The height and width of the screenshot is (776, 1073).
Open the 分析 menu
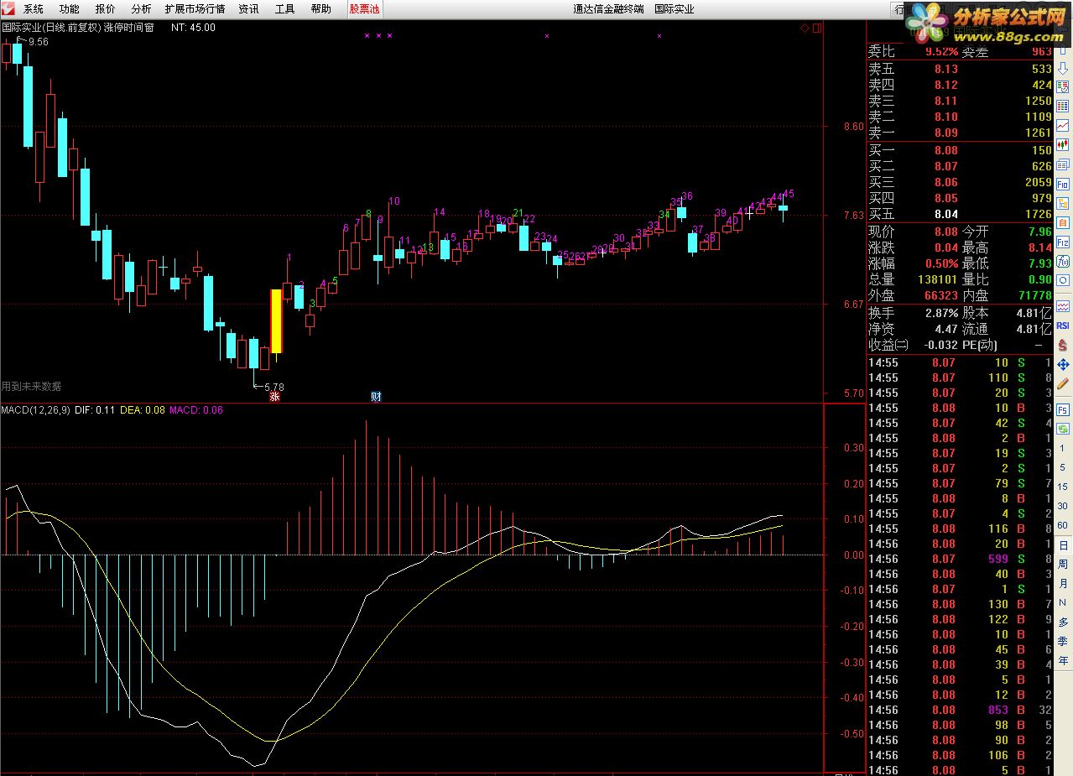[141, 9]
